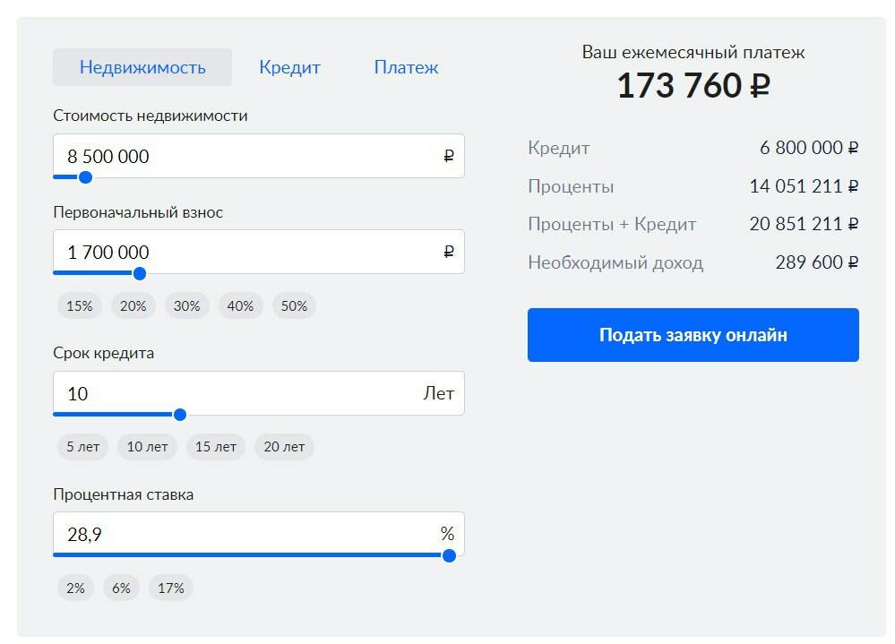Choose the 15 лет term chip
This screenshot has width=895, height=644.
pyautogui.click(x=215, y=446)
